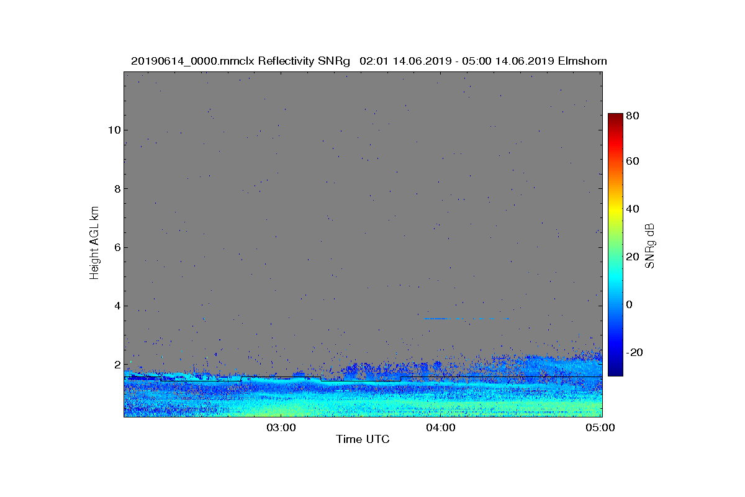The image size is (745, 497).
Task: Click the colorbar tick label -20
Action: pos(634,352)
